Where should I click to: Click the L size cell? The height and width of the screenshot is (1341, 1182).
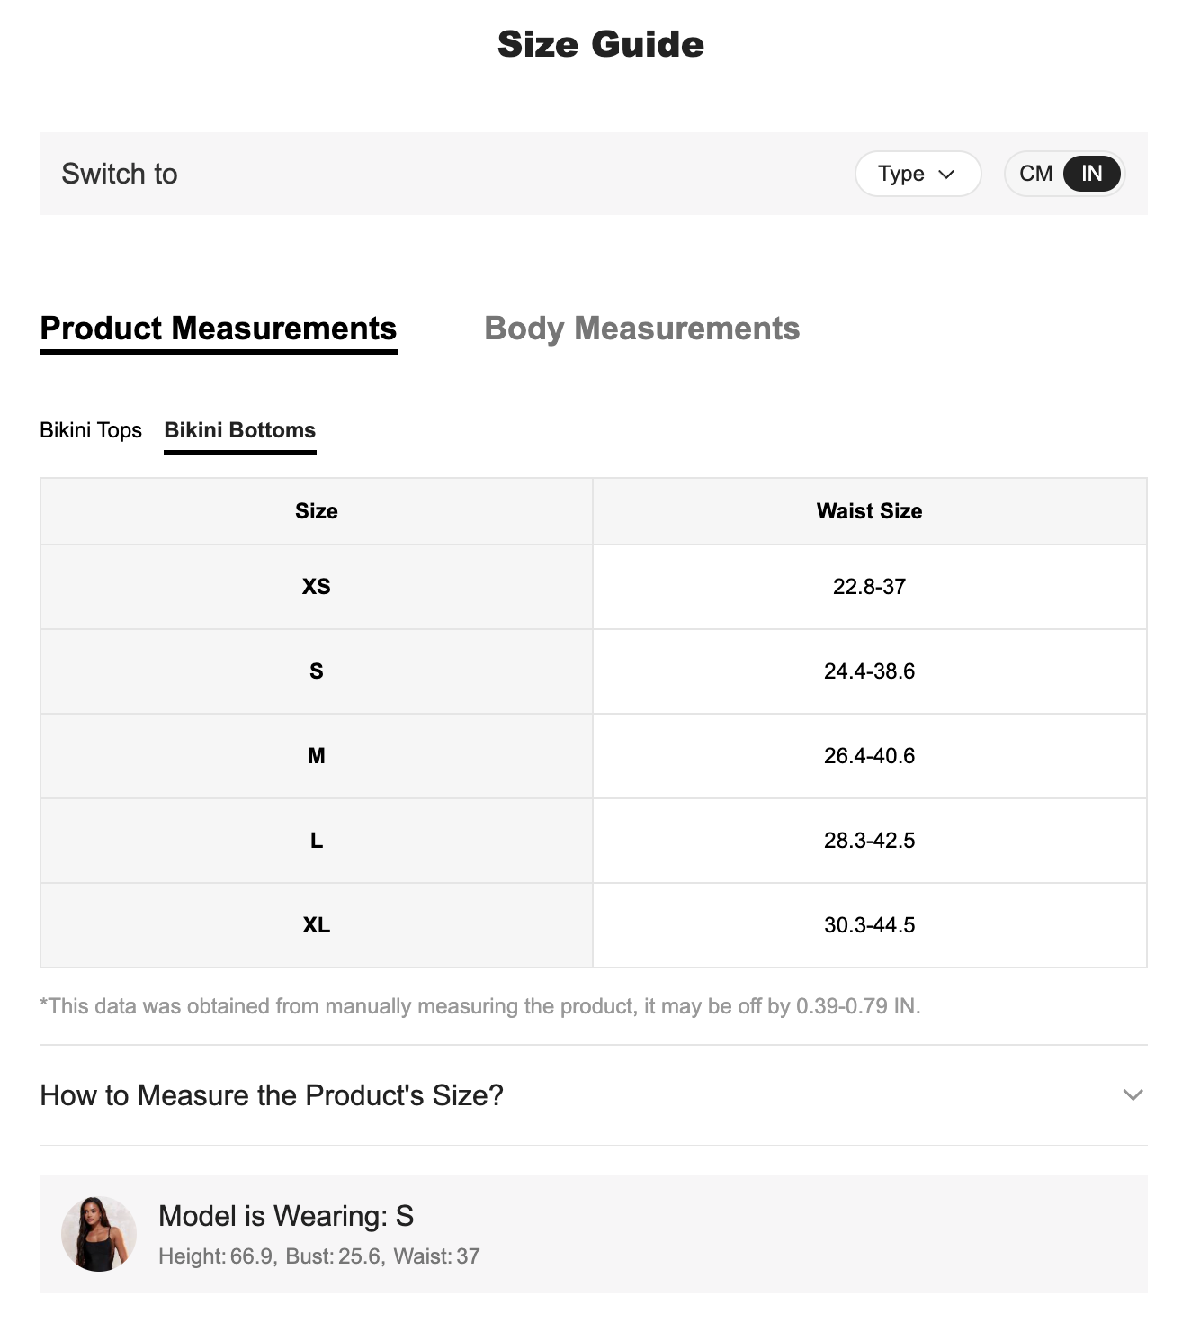click(x=316, y=841)
